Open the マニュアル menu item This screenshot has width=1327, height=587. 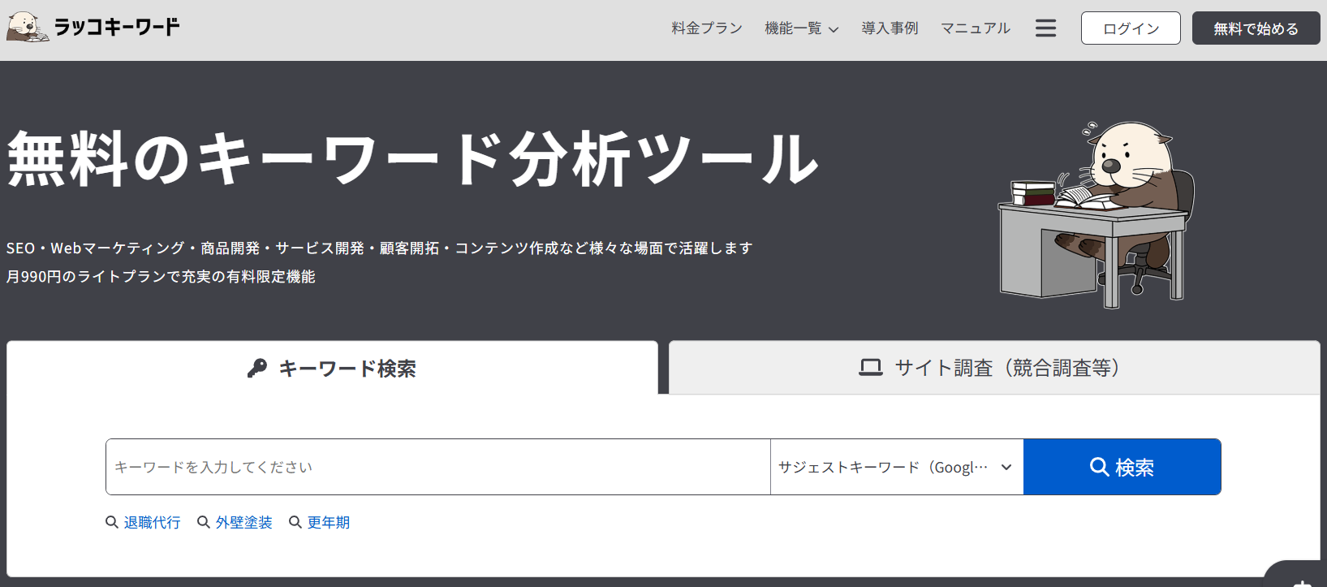(x=976, y=28)
